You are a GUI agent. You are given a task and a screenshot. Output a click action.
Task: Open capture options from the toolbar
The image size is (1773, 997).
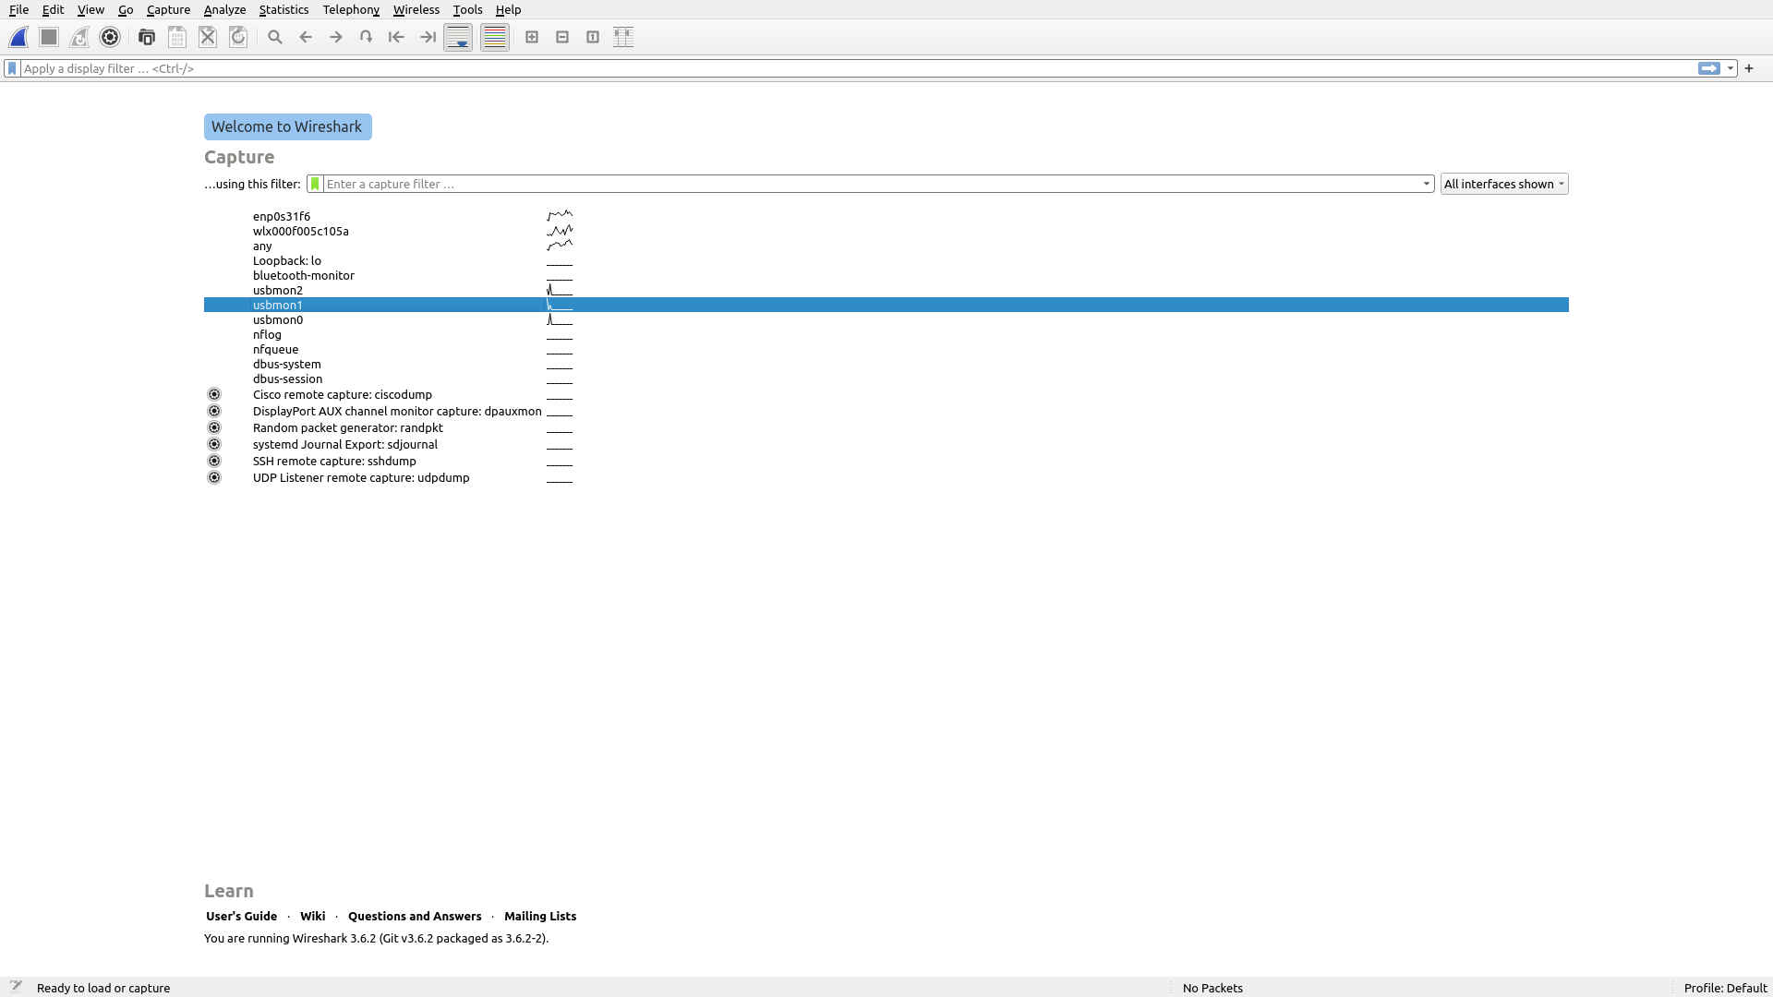[110, 37]
